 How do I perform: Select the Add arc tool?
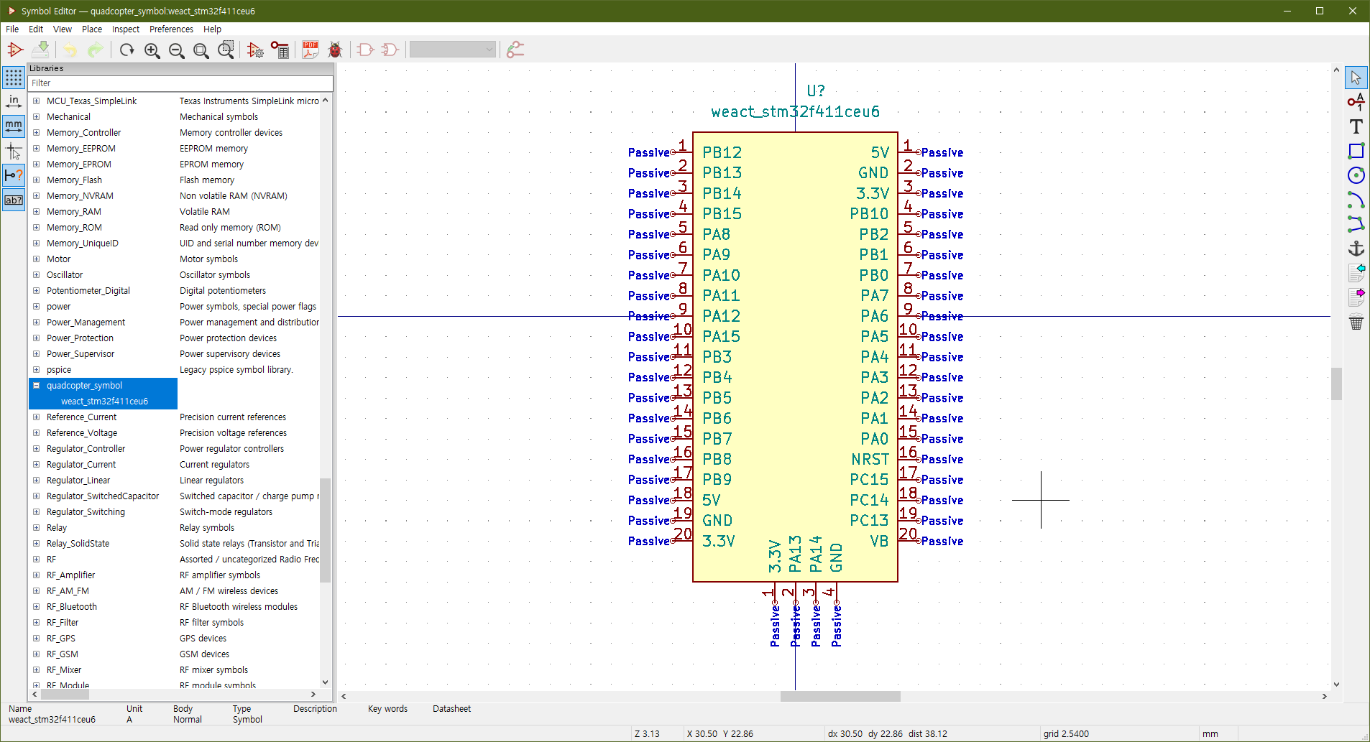point(1356,200)
